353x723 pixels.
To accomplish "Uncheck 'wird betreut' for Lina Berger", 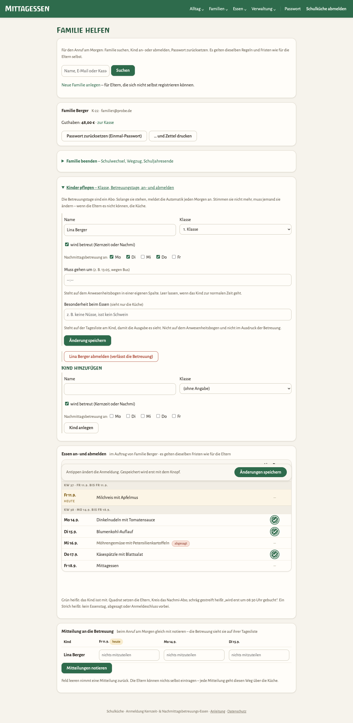I will [x=67, y=244].
